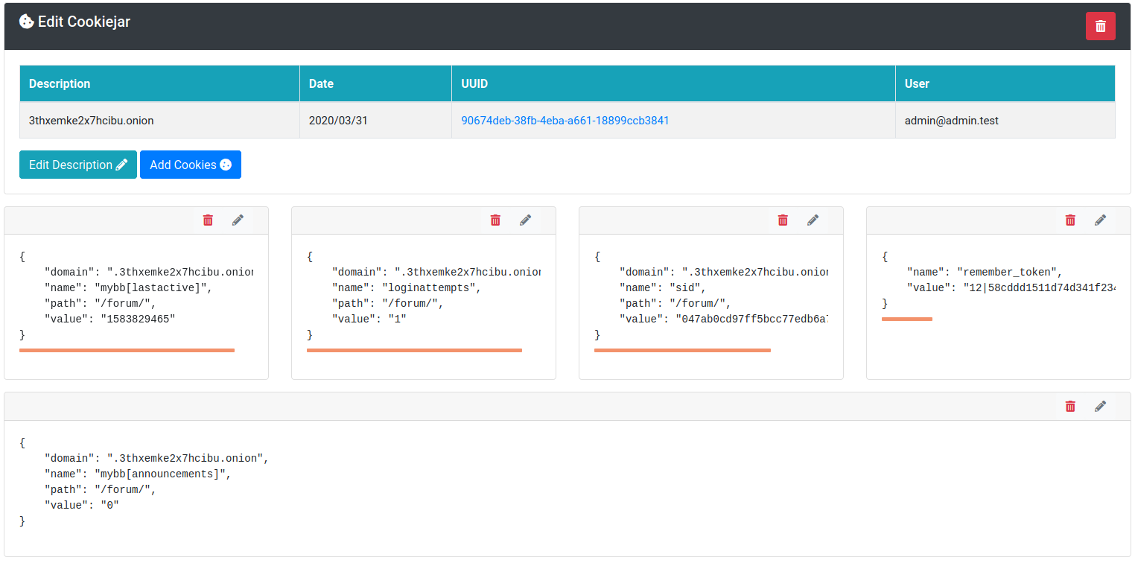Delete the mybb[announcements] cookie
Viewport: 1135px width, 563px height.
(1070, 407)
